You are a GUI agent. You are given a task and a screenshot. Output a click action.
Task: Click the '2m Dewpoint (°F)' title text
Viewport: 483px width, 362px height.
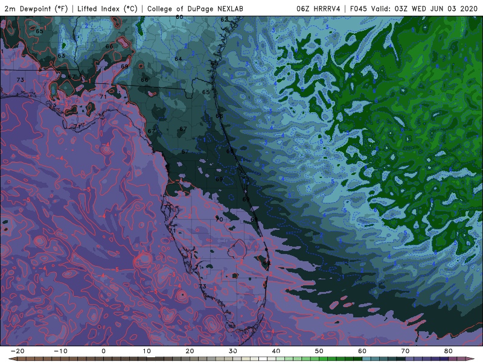[x=36, y=8]
